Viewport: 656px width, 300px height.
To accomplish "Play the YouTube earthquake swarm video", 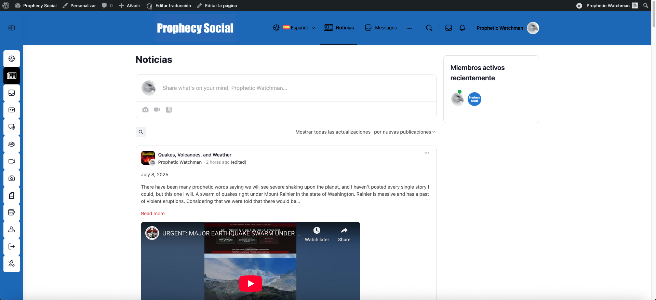I will point(251,284).
